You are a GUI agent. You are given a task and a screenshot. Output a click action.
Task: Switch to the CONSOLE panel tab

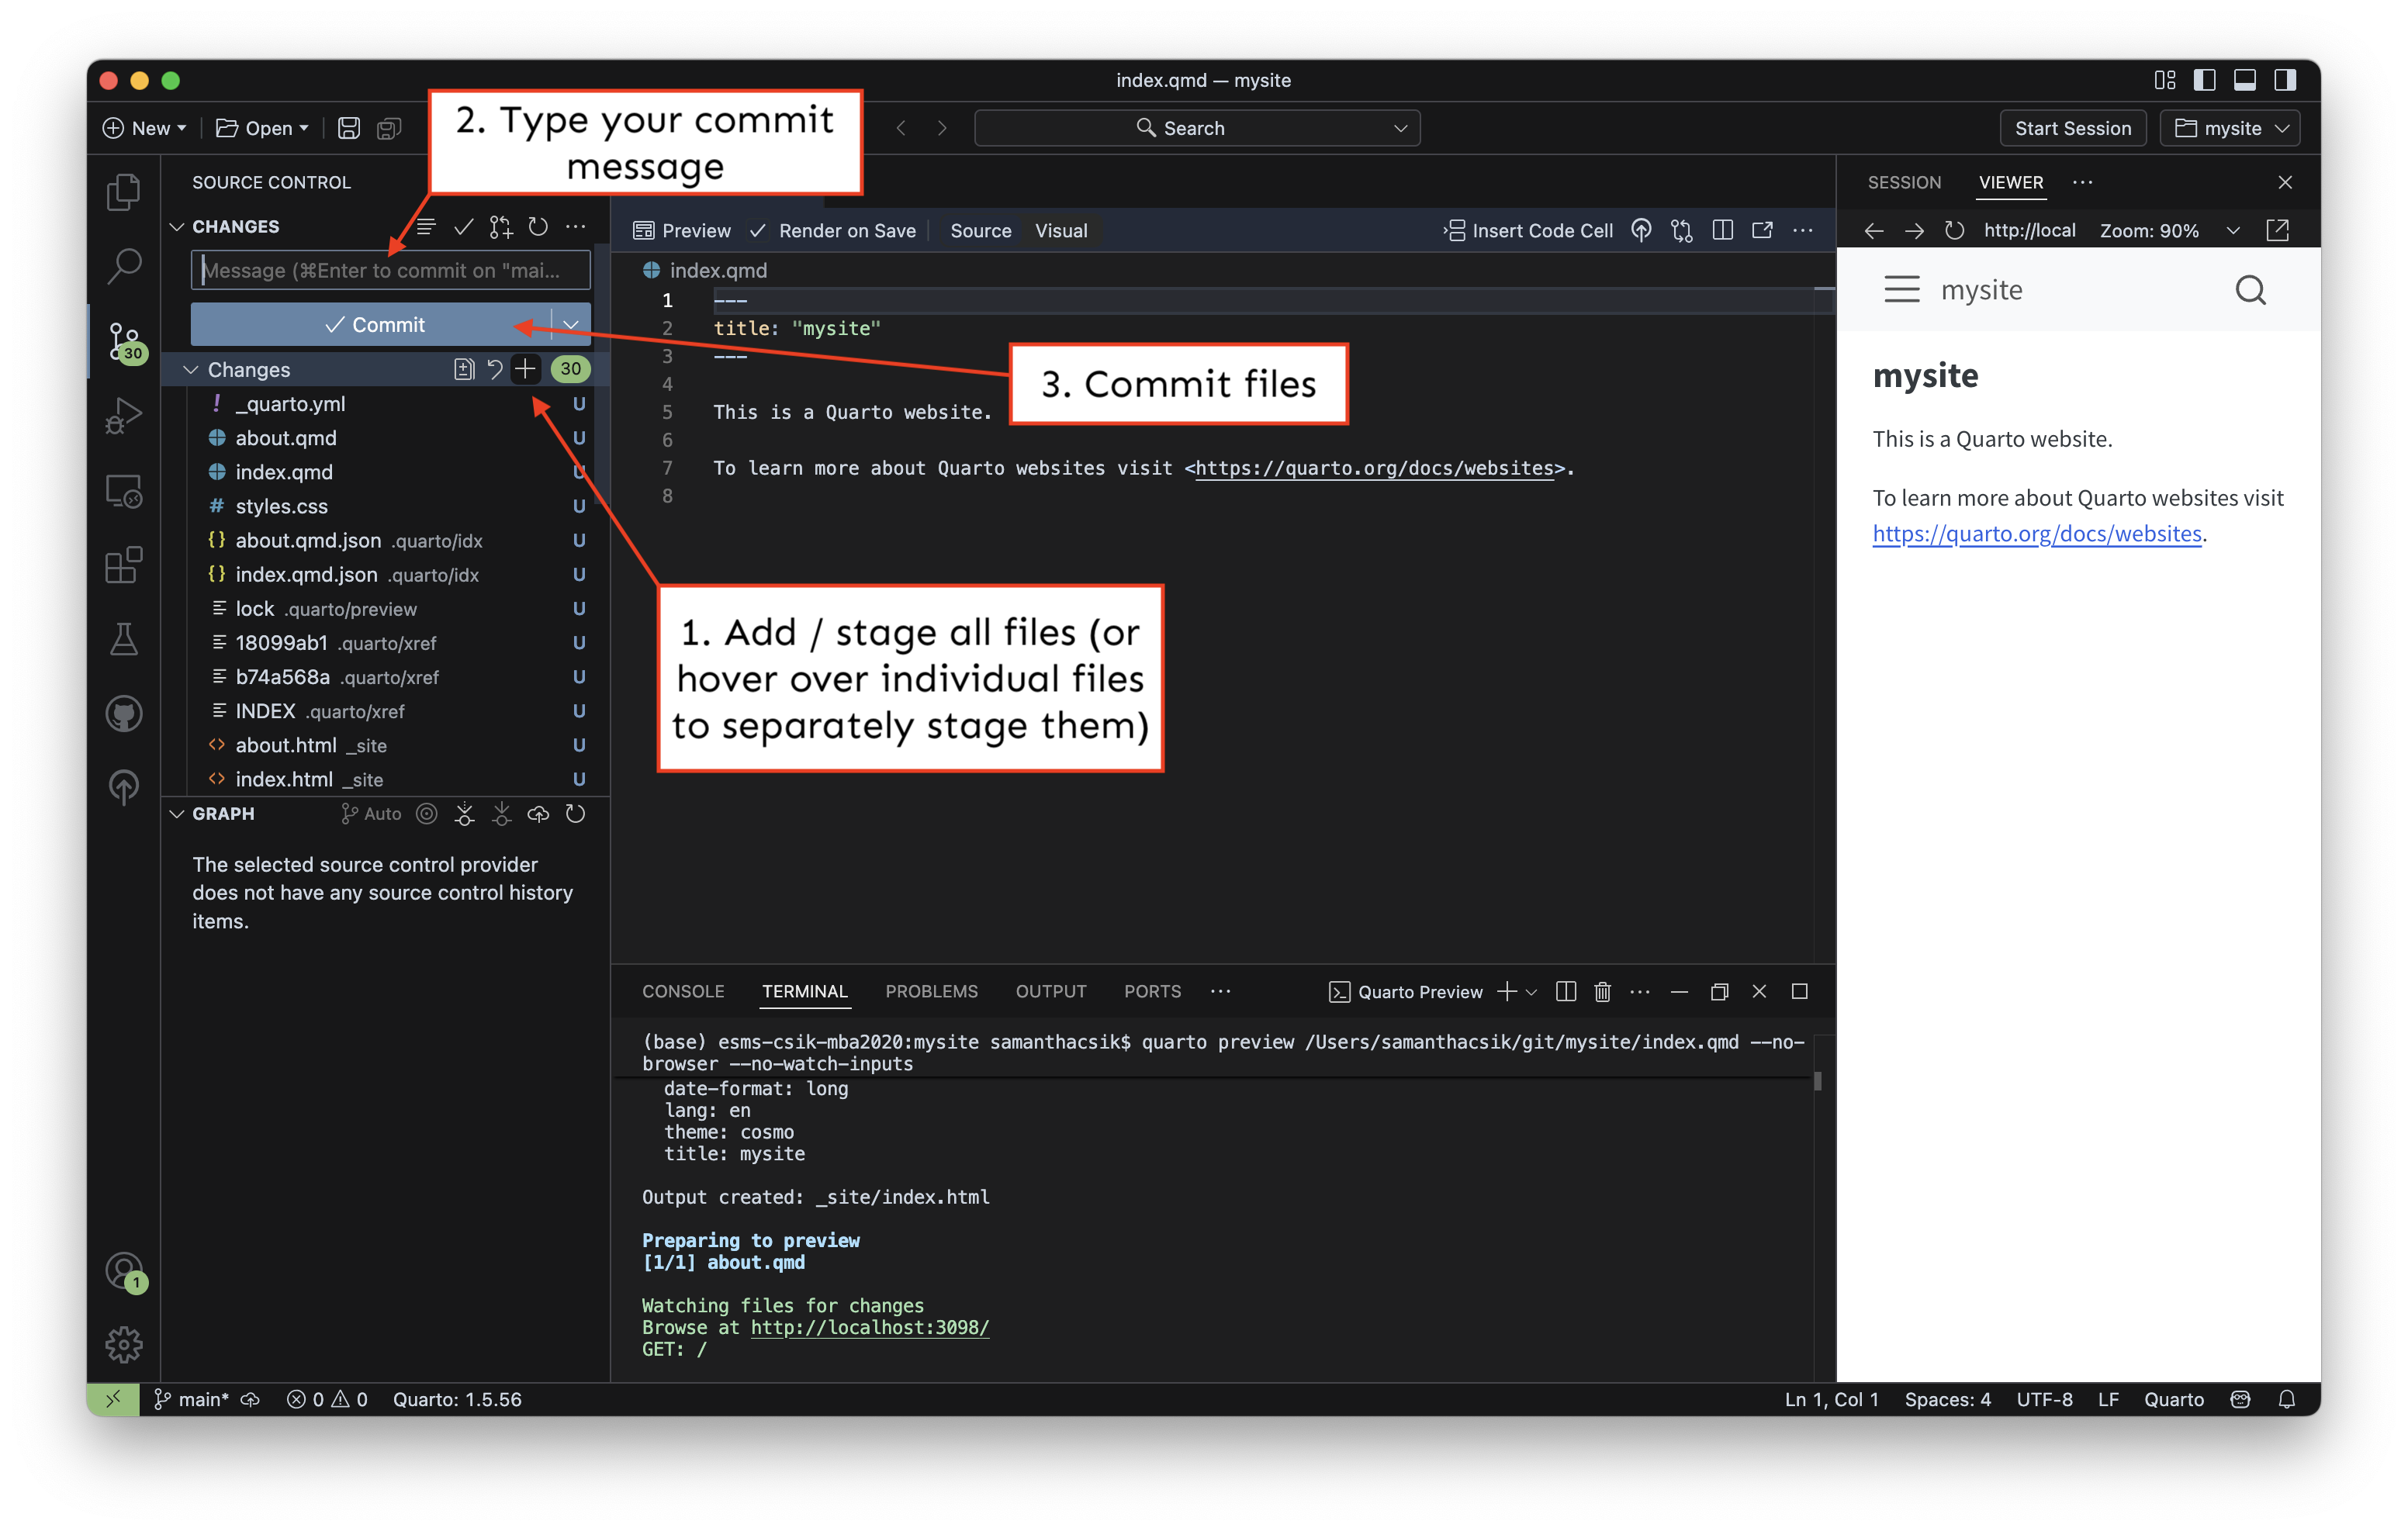[683, 991]
